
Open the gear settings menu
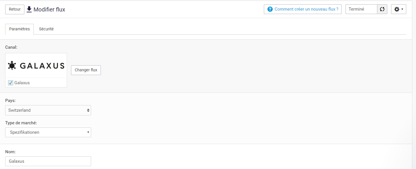[399, 9]
